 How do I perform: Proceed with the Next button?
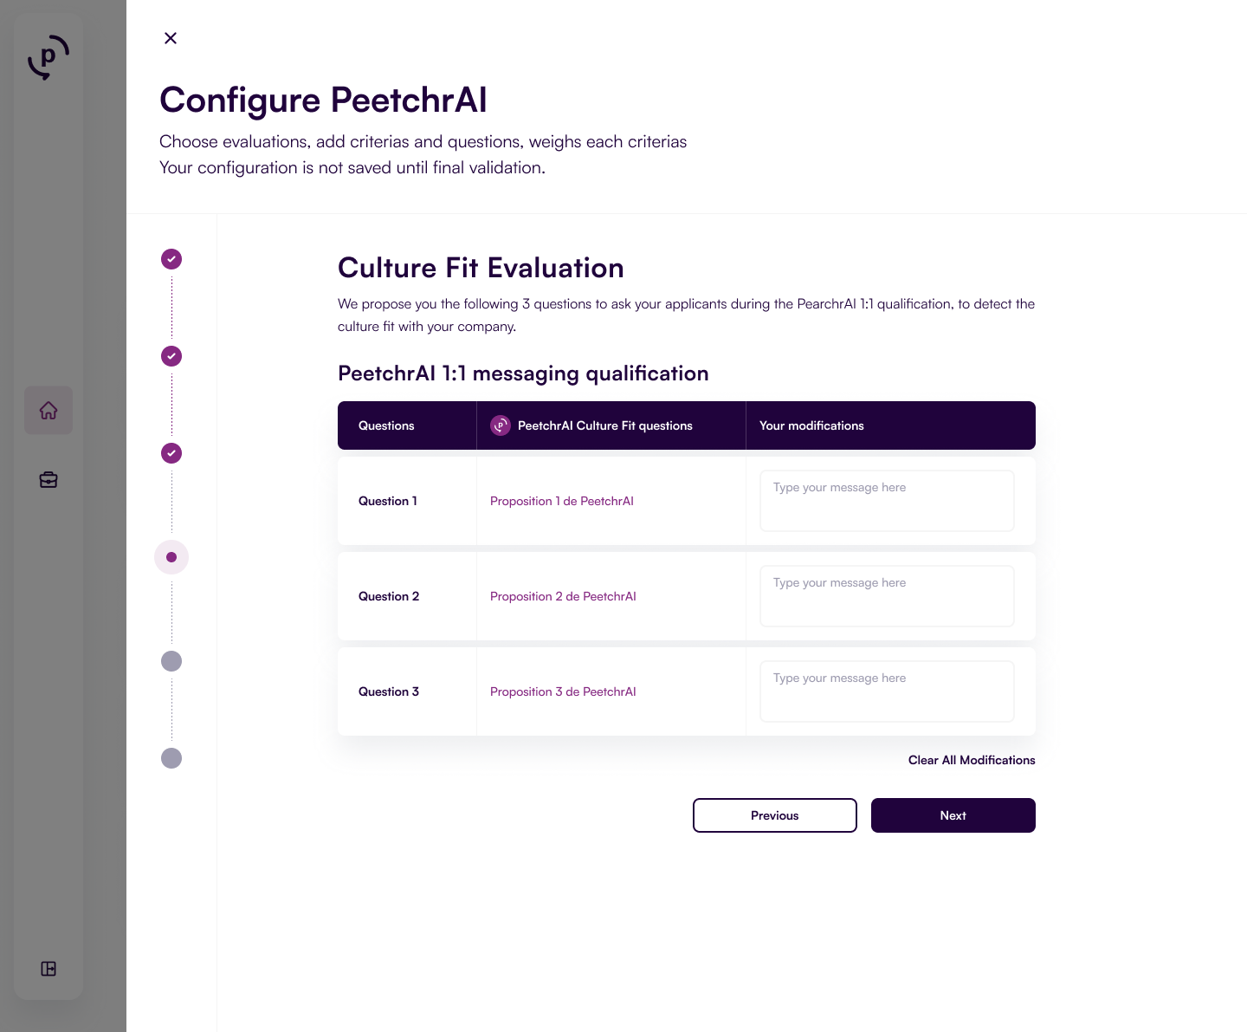[x=953, y=815]
